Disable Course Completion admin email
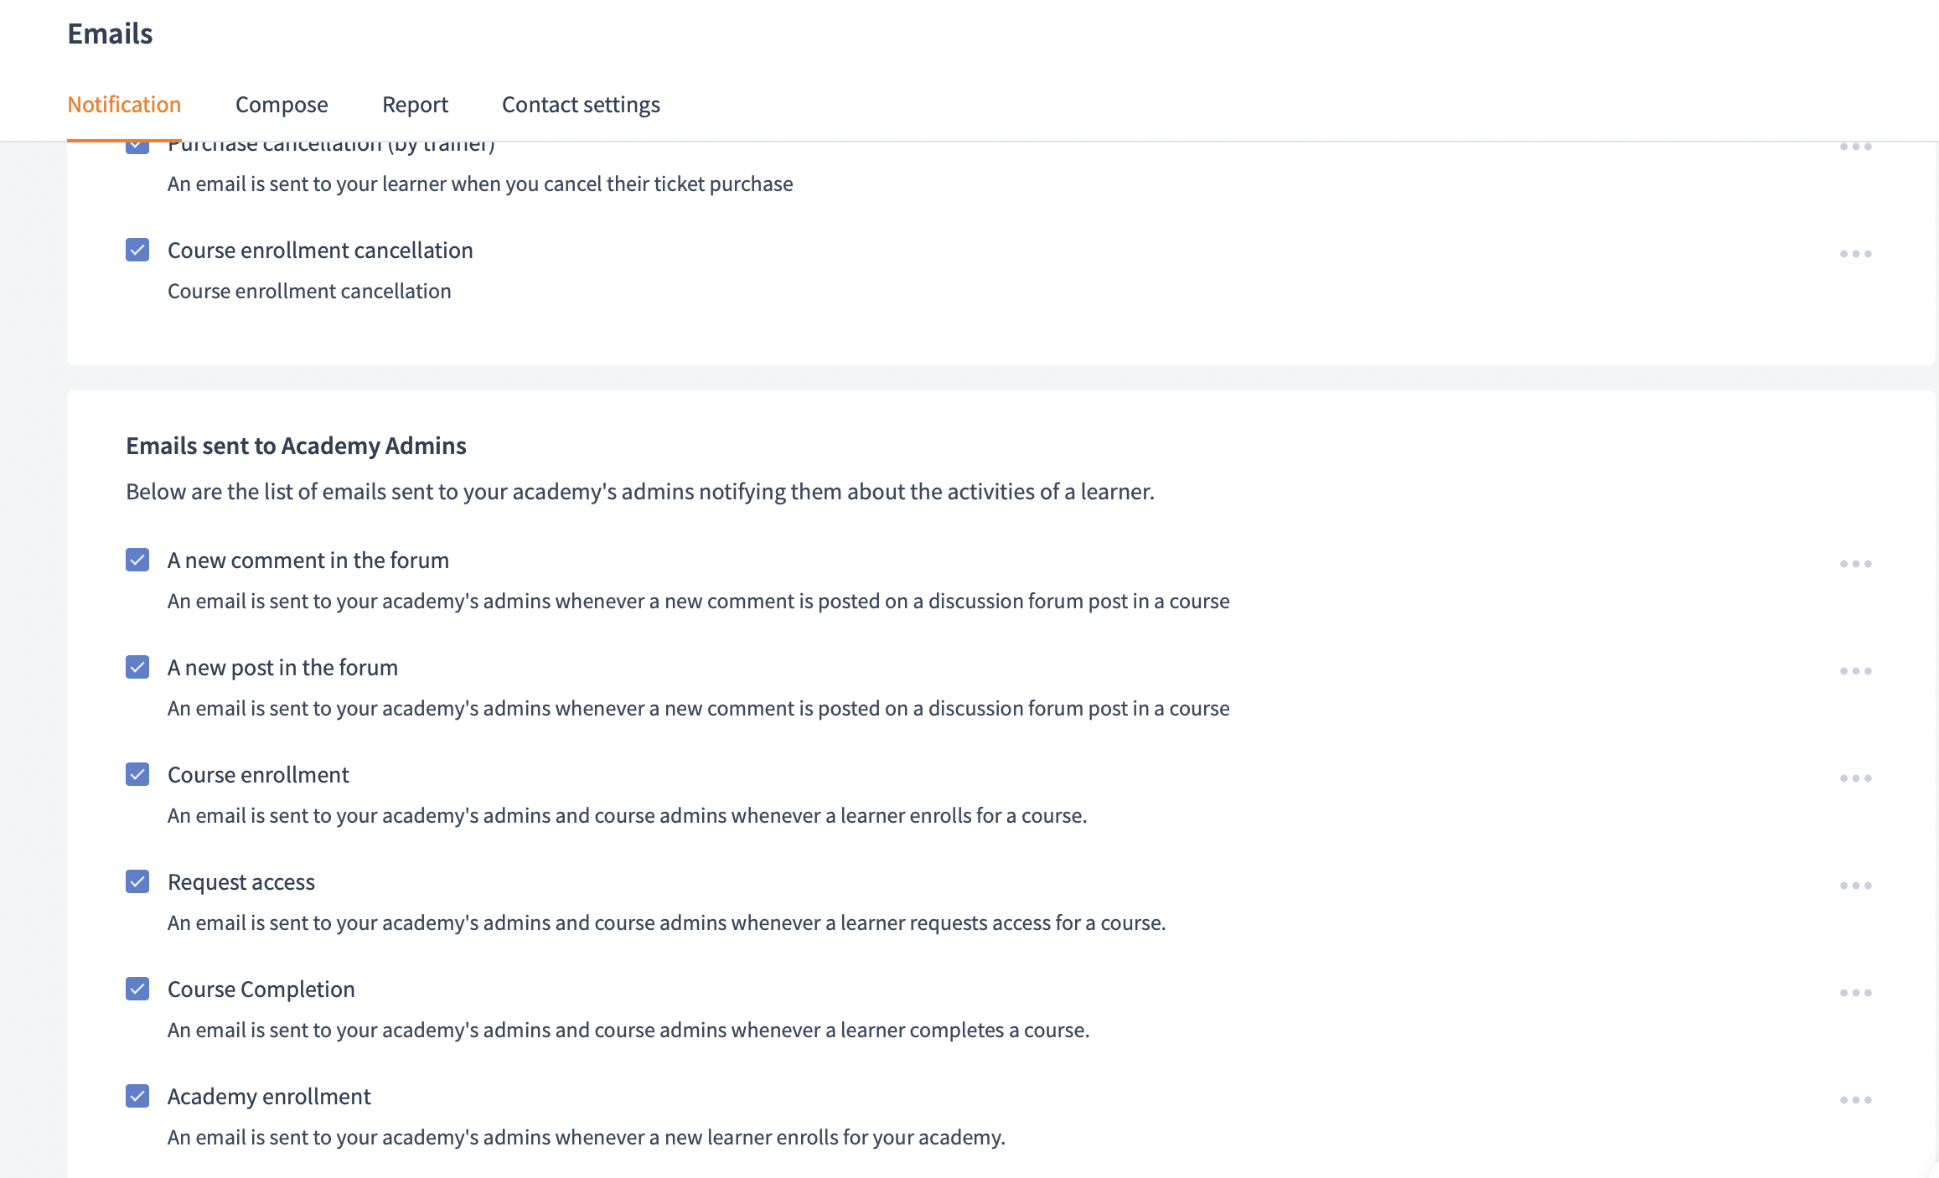The height and width of the screenshot is (1178, 1939). coord(137,989)
